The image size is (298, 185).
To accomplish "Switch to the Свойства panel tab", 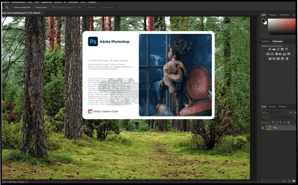I will tap(265, 41).
